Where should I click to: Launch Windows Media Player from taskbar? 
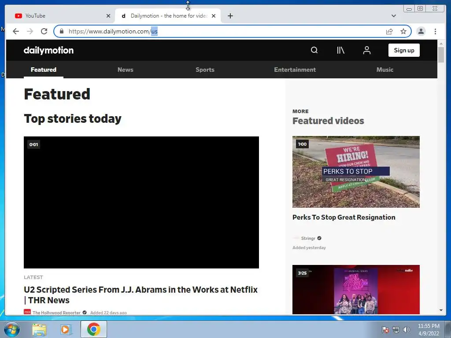point(66,329)
